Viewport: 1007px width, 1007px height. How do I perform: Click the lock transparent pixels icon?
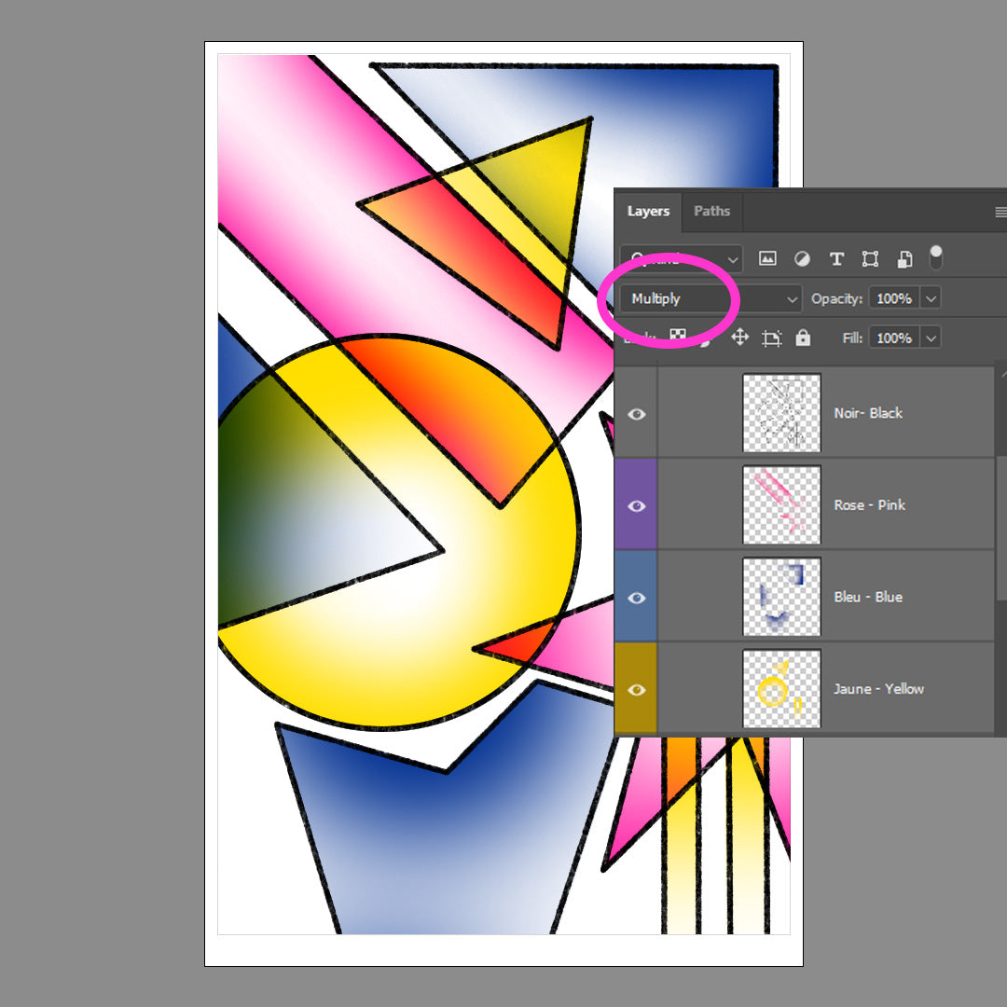678,337
